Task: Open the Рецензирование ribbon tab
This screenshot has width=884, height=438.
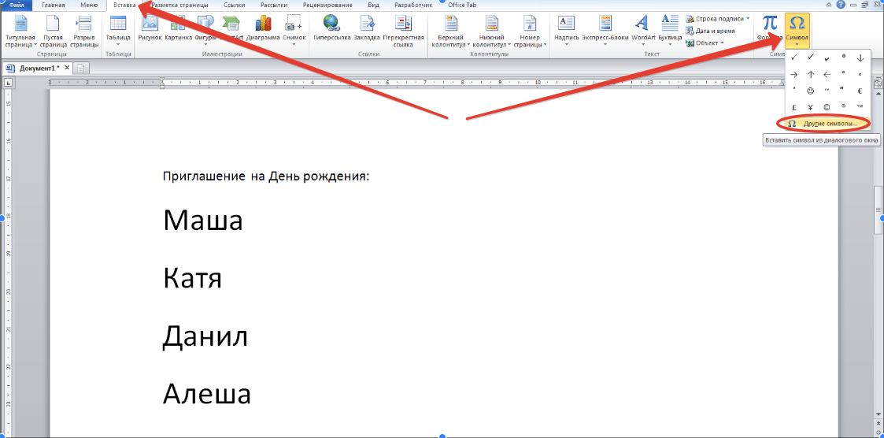Action: [x=327, y=5]
